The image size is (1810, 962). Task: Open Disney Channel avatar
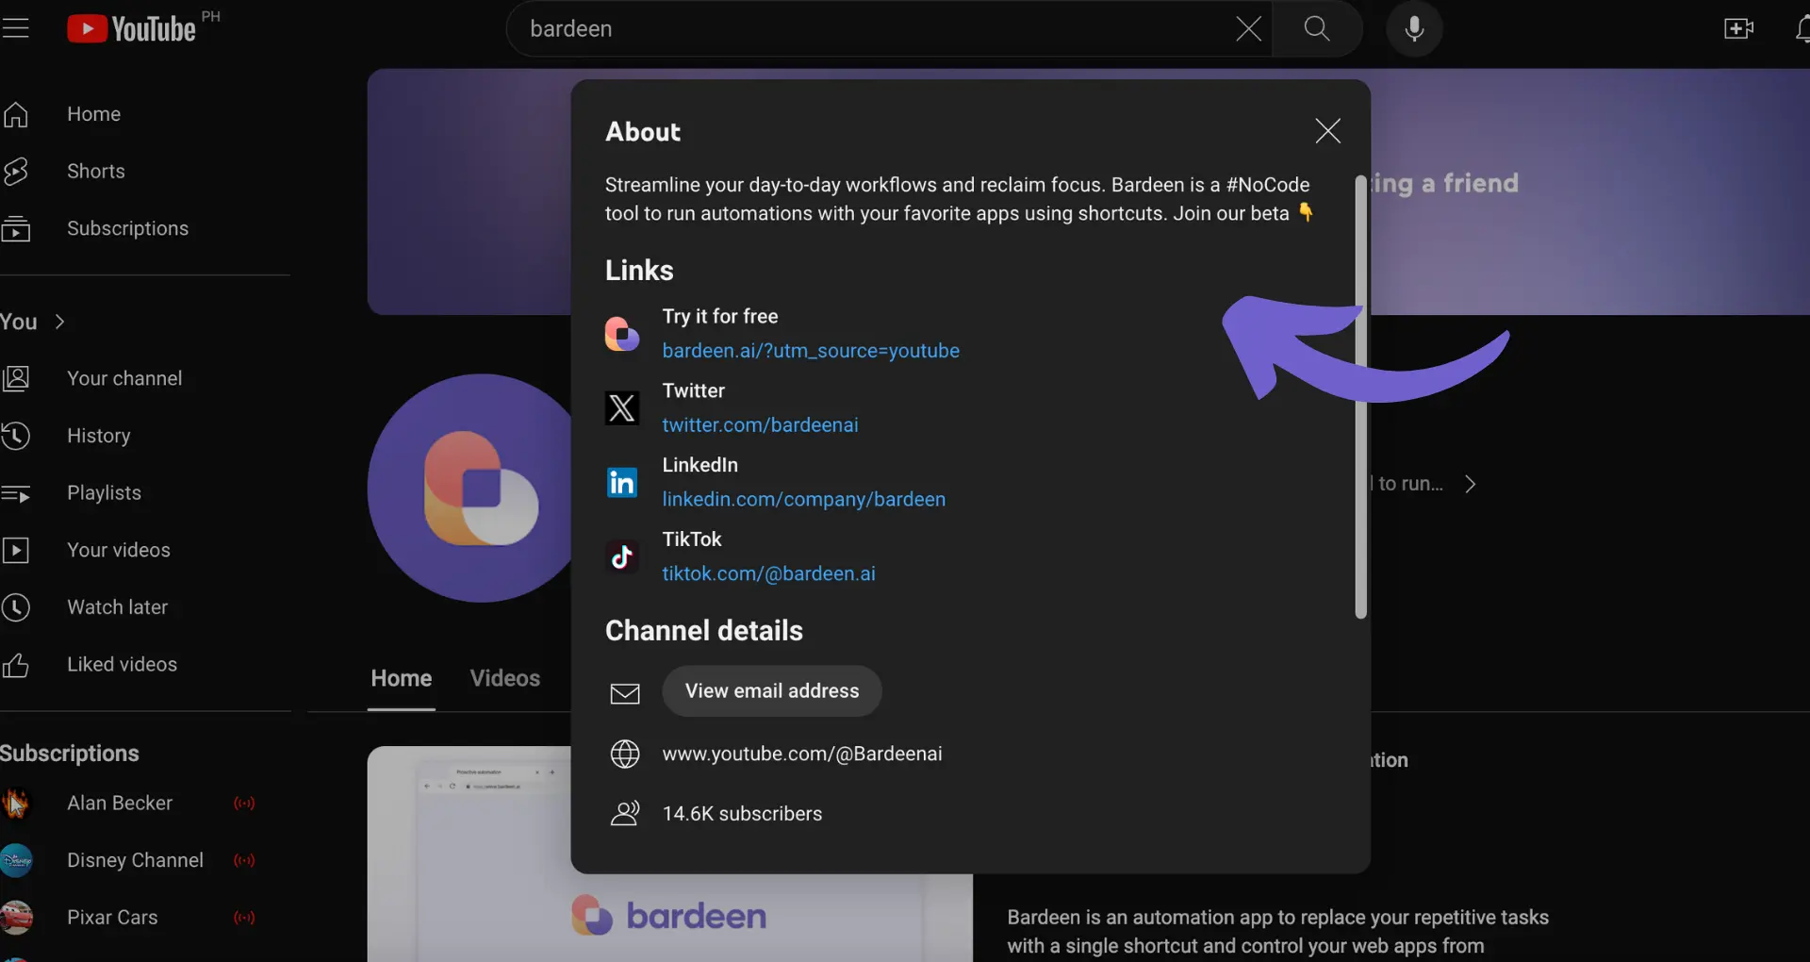[x=16, y=860]
